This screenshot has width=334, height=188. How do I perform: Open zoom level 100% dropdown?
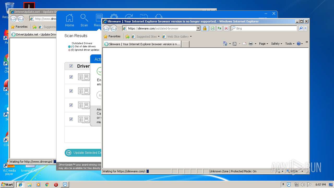(x=302, y=171)
